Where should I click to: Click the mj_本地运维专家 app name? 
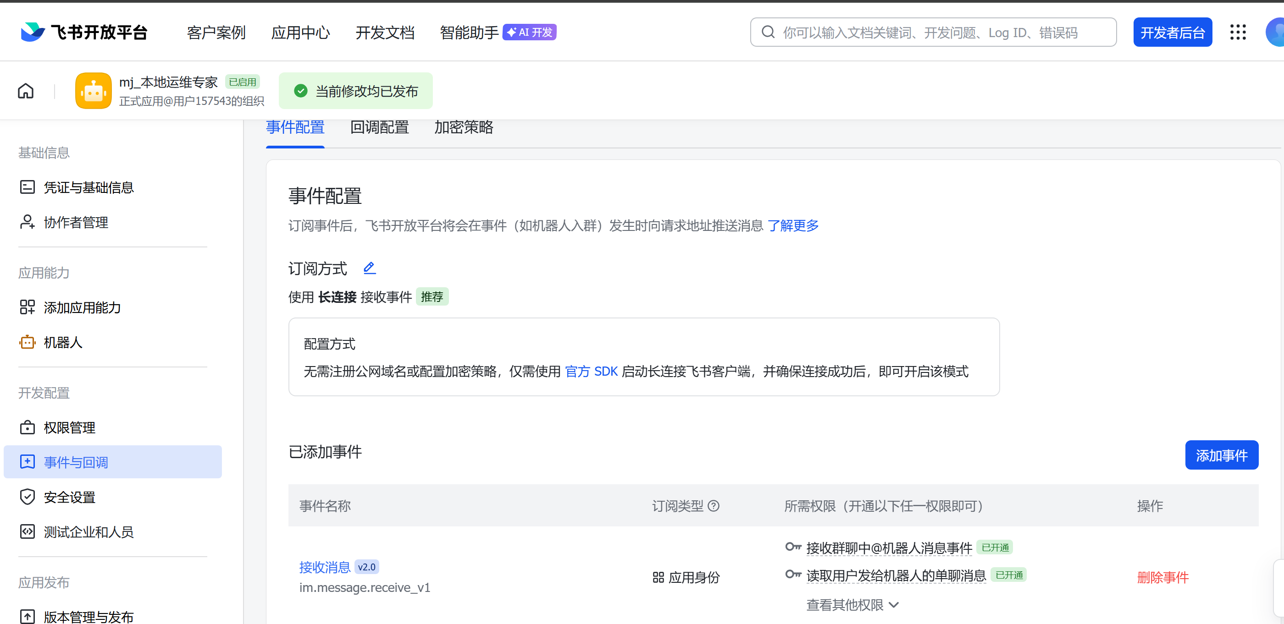click(x=168, y=82)
